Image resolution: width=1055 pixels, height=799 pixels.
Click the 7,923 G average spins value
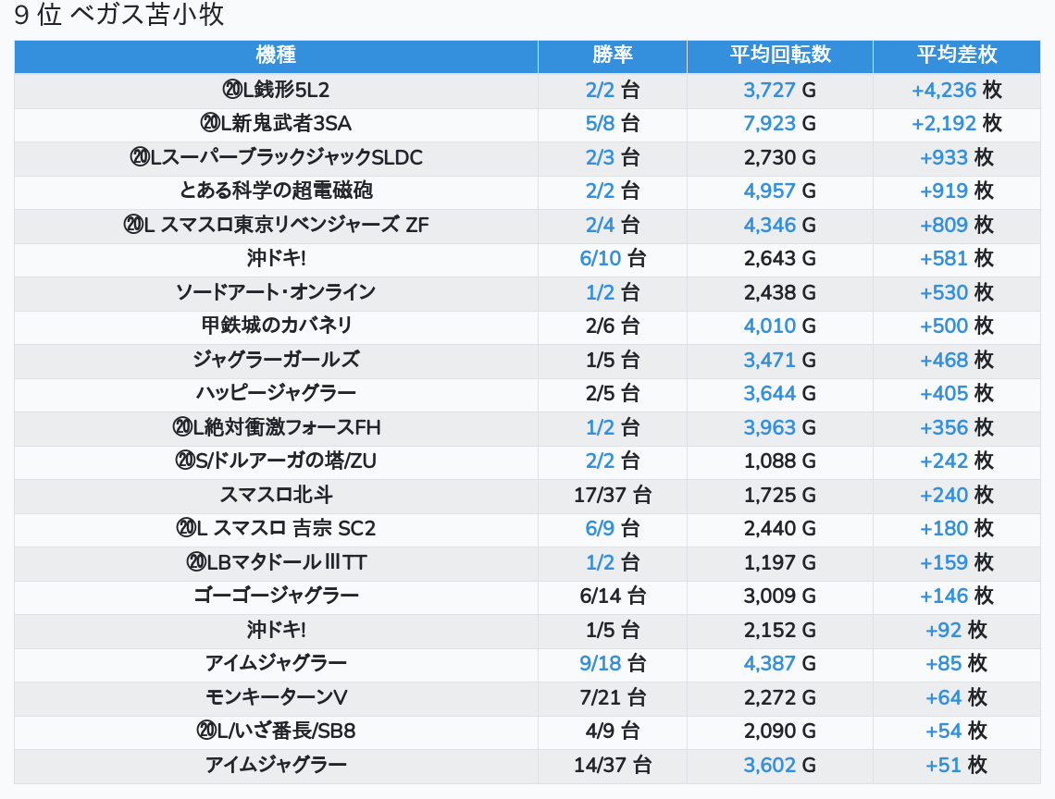[779, 123]
